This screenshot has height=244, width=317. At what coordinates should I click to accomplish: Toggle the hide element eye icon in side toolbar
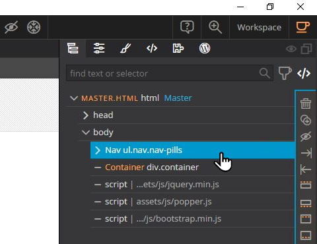coord(306,137)
